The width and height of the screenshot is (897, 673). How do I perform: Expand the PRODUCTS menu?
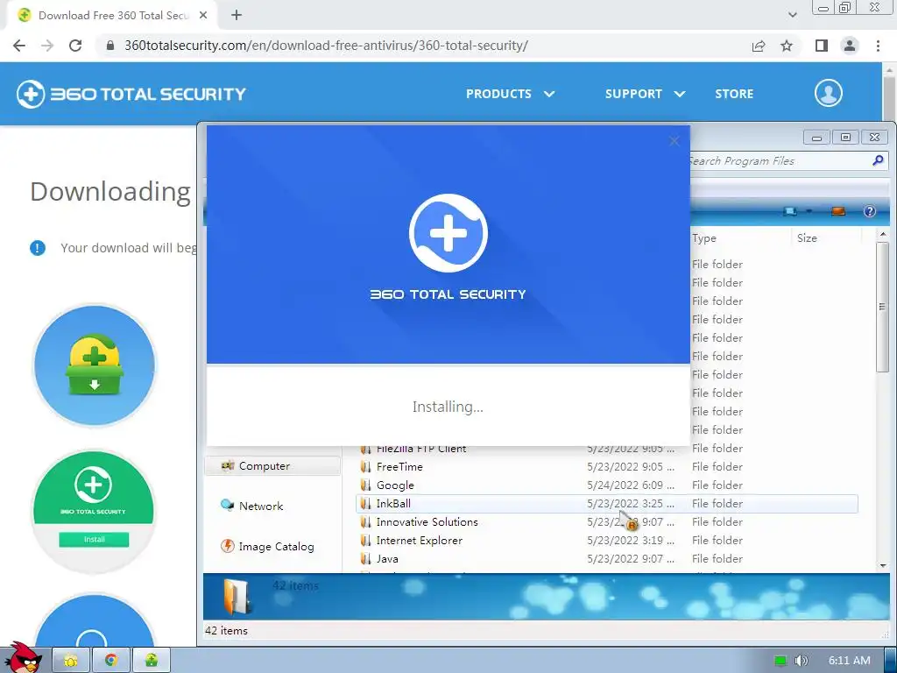[x=511, y=94]
